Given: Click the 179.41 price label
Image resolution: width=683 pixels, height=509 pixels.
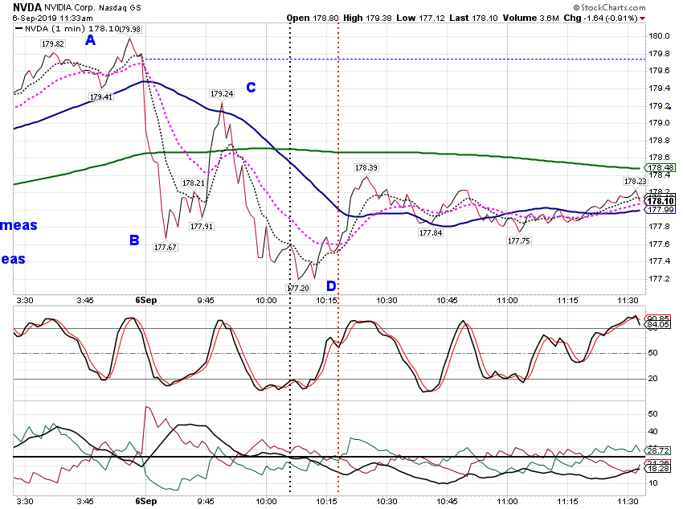Looking at the screenshot, I should [x=101, y=96].
